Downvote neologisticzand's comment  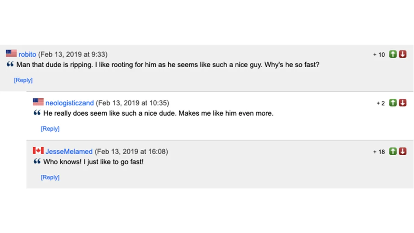tap(403, 103)
